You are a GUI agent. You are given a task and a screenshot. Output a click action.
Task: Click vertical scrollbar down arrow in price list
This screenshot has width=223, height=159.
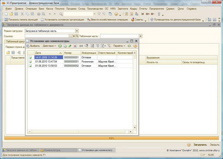click(x=135, y=127)
